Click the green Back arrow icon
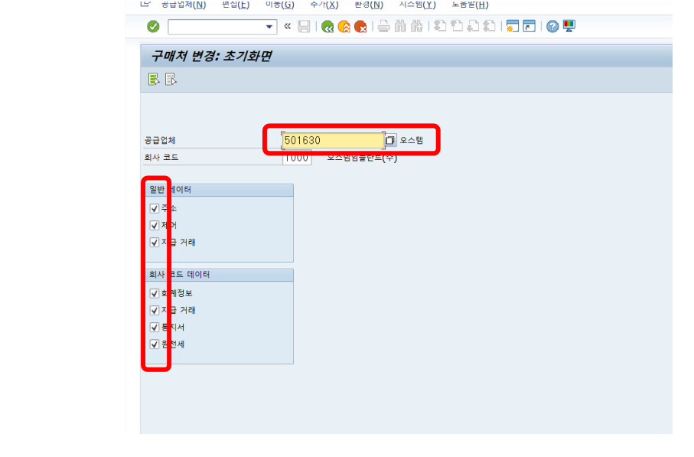The height and width of the screenshot is (457, 694). click(x=327, y=27)
